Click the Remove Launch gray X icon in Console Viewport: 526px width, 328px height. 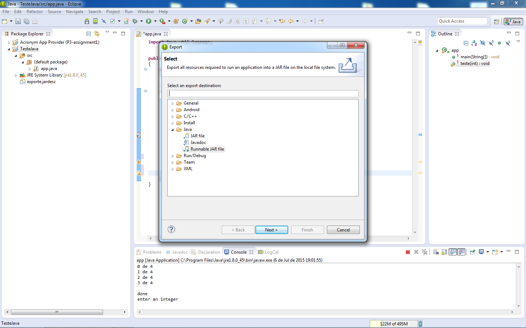(416, 252)
